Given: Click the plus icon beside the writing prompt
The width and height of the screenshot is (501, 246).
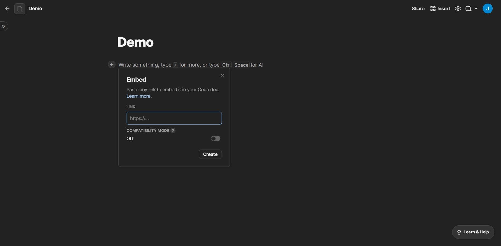Looking at the screenshot, I should pyautogui.click(x=111, y=64).
